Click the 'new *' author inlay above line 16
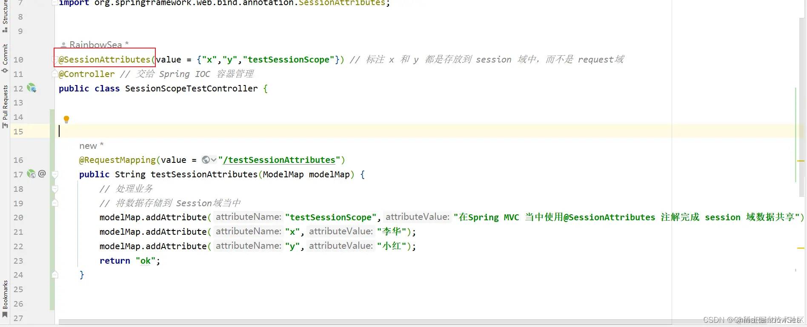Screen dimensions: 807x327 click(92, 146)
